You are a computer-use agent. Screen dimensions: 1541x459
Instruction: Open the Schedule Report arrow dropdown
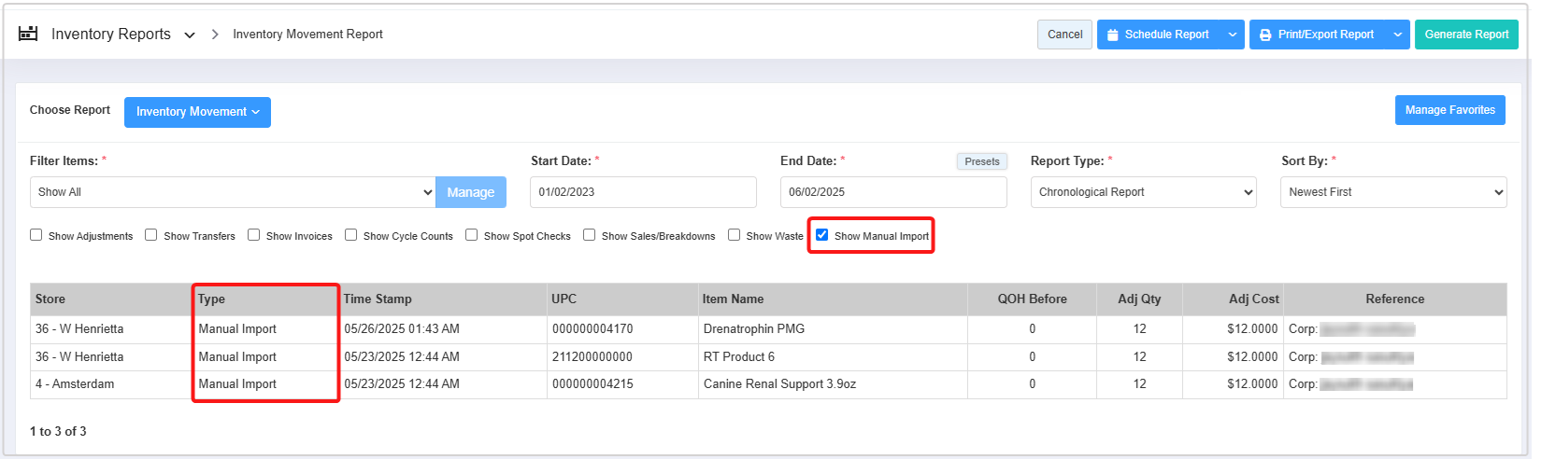pyautogui.click(x=1232, y=35)
